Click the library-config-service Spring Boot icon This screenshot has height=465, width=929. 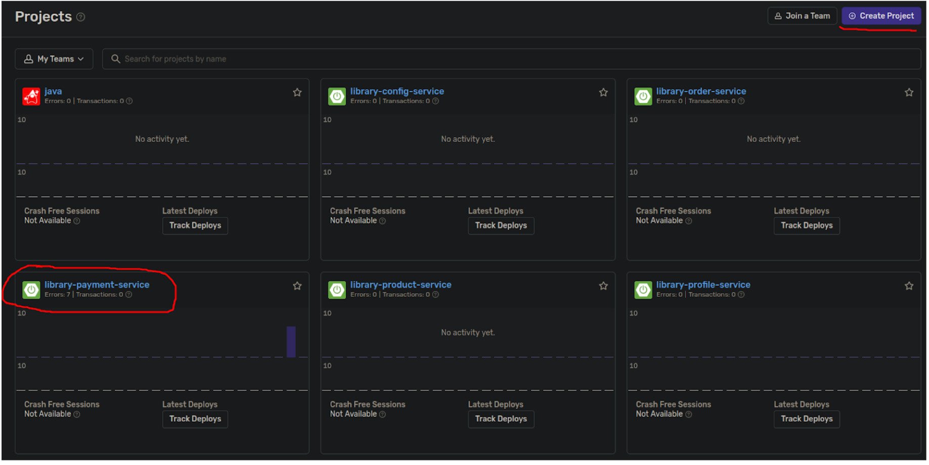(x=337, y=96)
